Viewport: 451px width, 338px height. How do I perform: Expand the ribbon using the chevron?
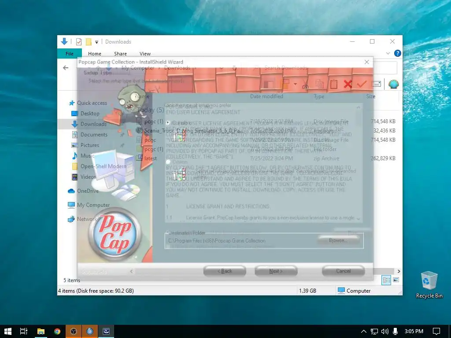(x=388, y=53)
